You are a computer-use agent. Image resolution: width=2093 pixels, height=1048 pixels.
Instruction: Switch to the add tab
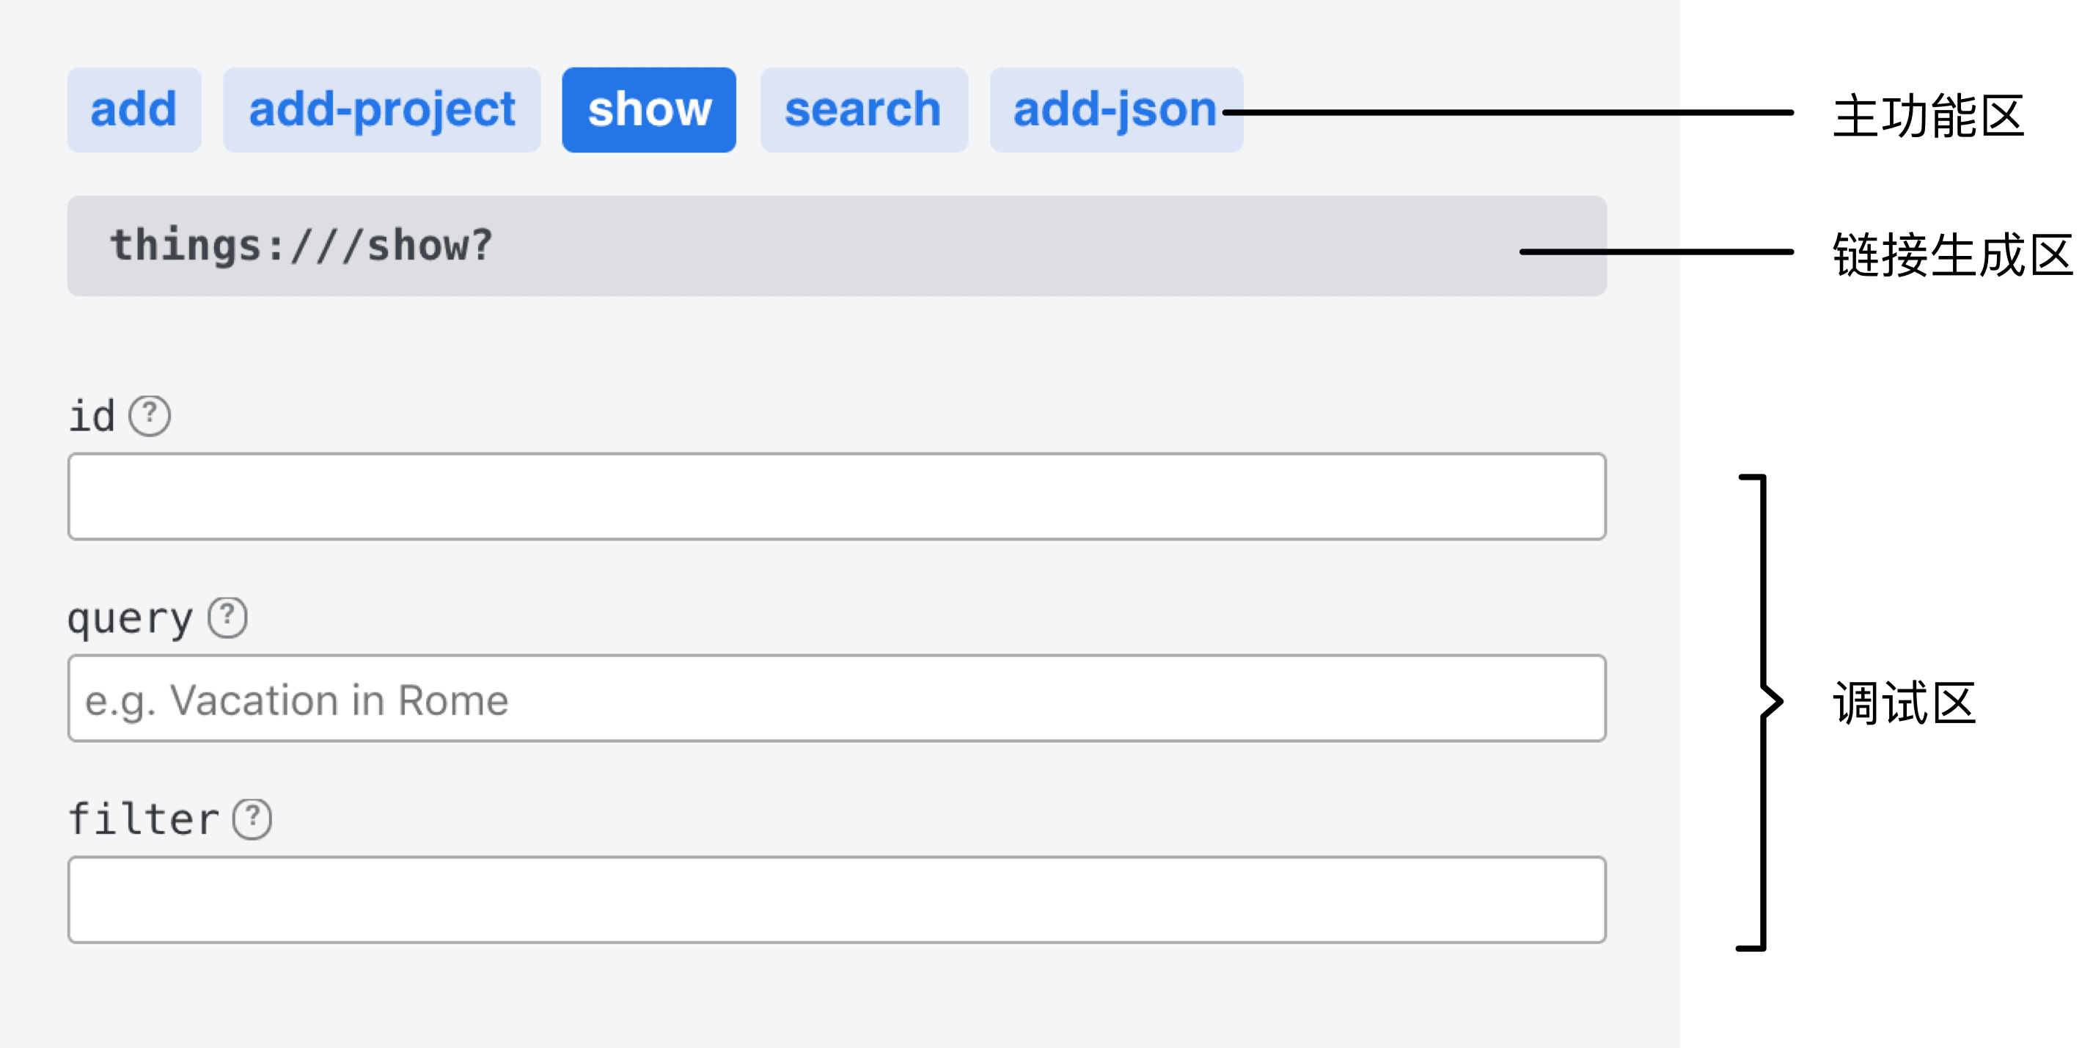[134, 110]
